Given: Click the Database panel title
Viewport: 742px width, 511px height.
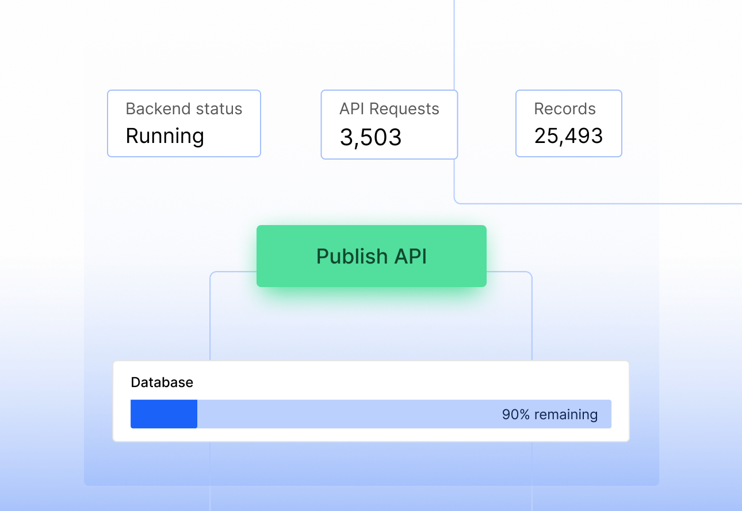Looking at the screenshot, I should (162, 382).
